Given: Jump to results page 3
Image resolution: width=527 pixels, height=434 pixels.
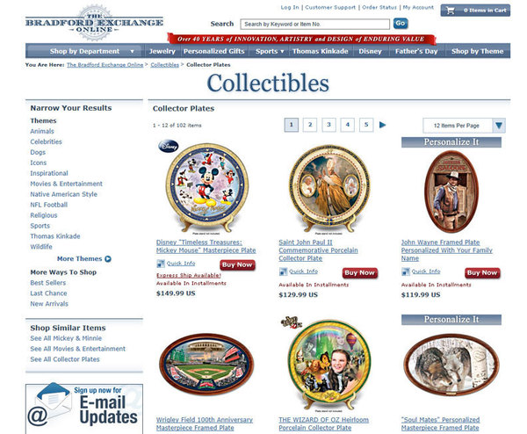Looking at the screenshot, I should [328, 125].
